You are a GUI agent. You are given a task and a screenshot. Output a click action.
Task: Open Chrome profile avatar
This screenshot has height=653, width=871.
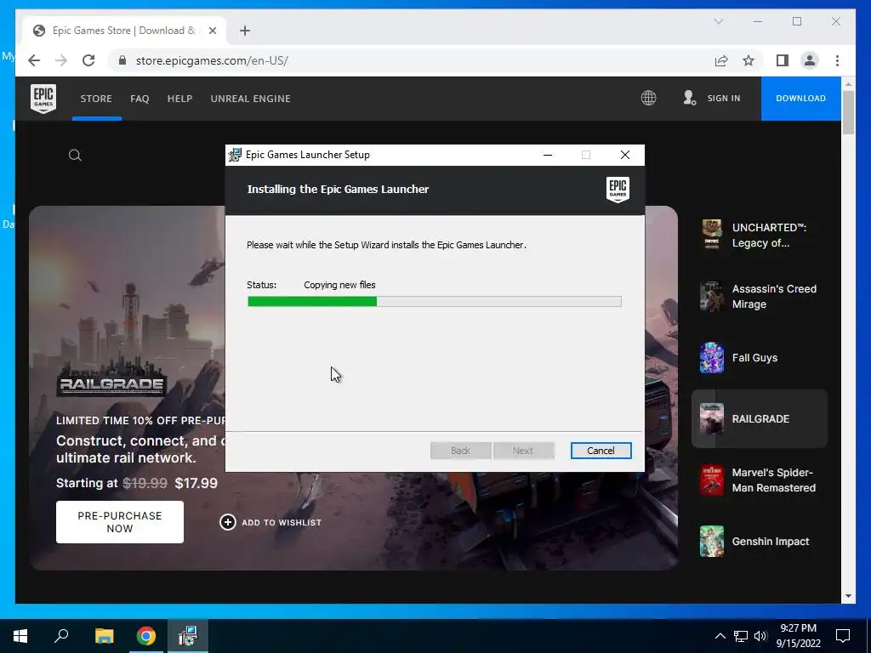tap(810, 60)
